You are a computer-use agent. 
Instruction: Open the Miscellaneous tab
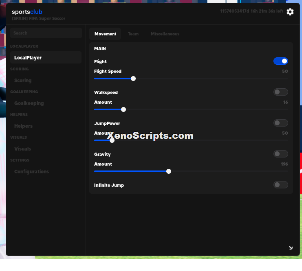(x=165, y=34)
